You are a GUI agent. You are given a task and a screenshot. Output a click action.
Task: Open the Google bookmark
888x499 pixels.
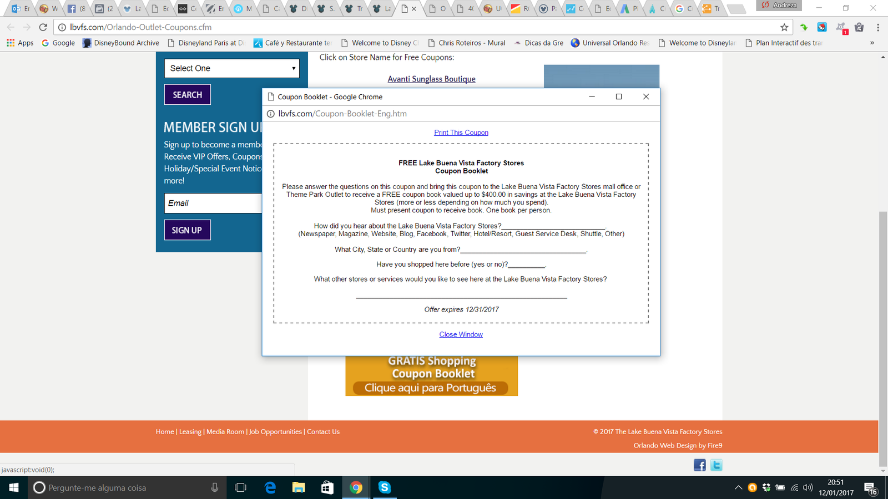pyautogui.click(x=58, y=43)
